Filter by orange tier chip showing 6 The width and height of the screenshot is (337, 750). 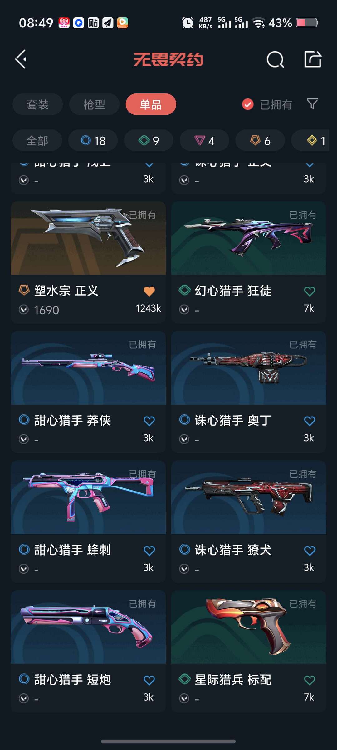[x=260, y=141]
